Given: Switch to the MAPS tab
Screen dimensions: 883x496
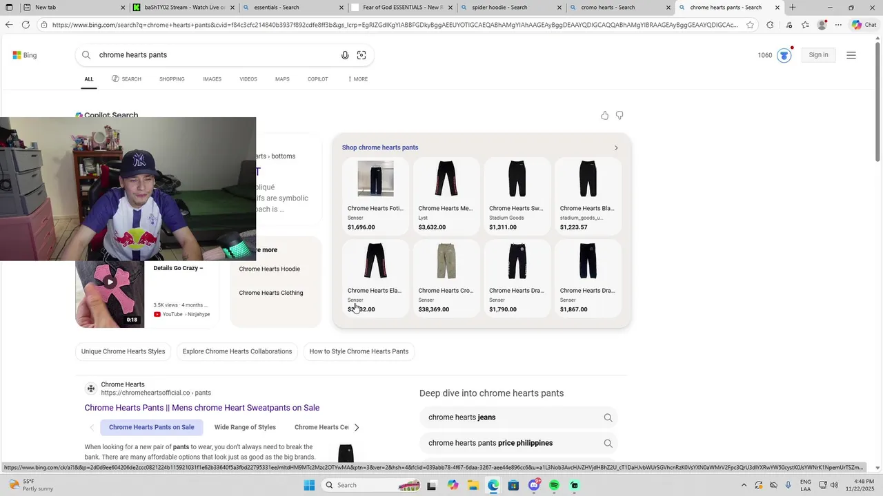Looking at the screenshot, I should pos(282,79).
